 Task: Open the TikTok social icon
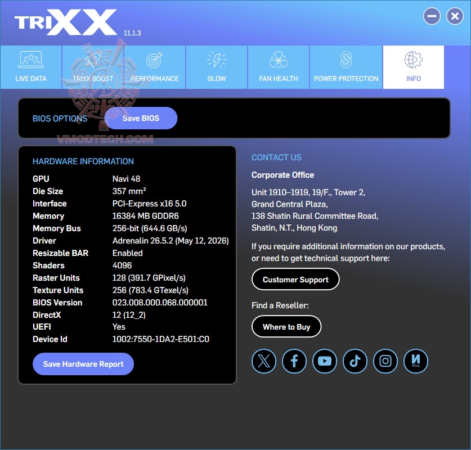click(355, 361)
